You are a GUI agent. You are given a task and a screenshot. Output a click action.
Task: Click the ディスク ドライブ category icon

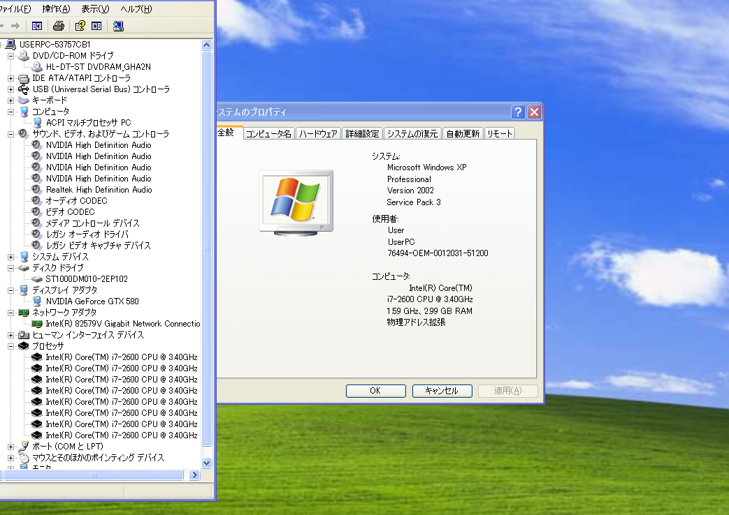click(24, 268)
